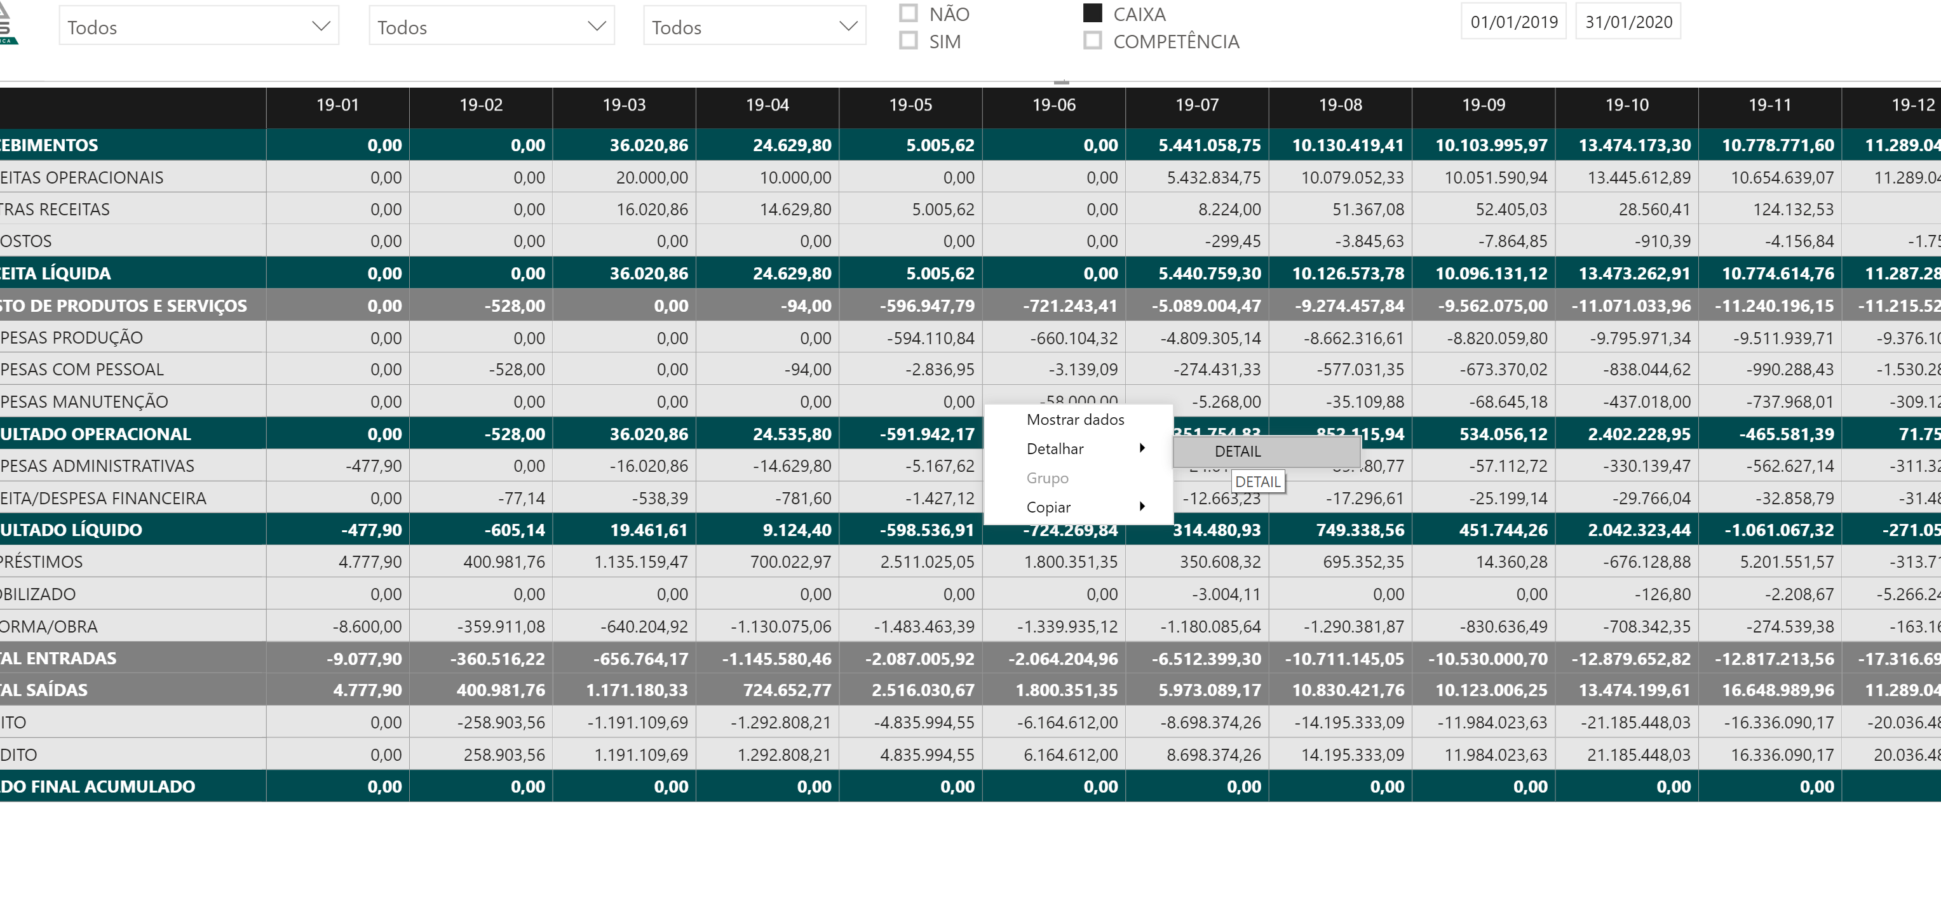Select the 19-07 column header
The height and width of the screenshot is (898, 1941).
(1196, 105)
